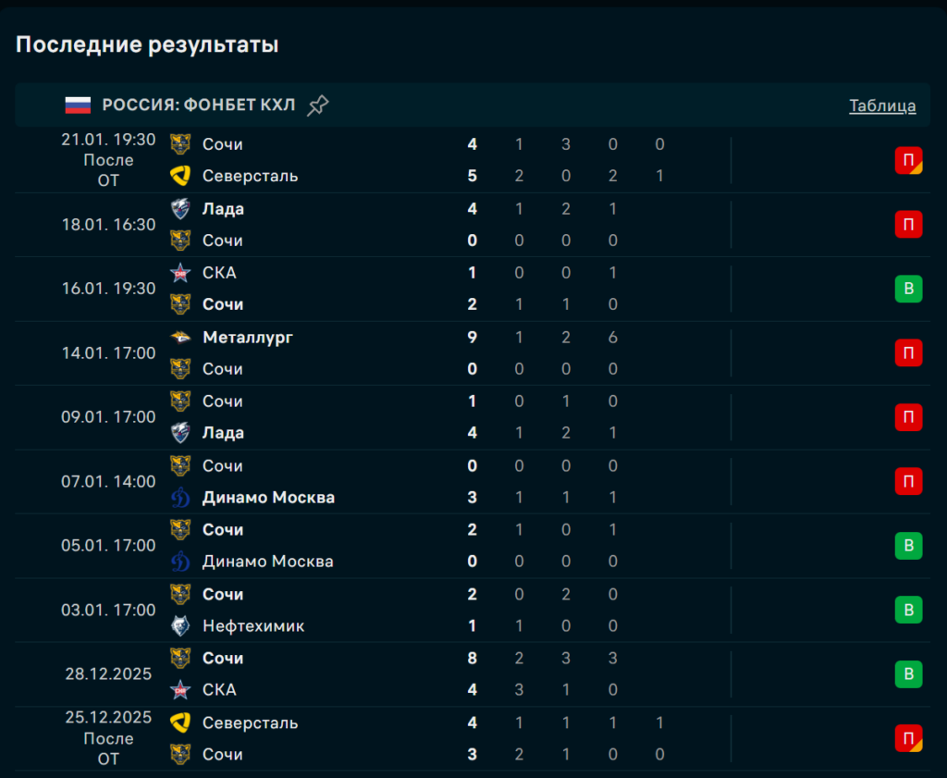Click green В badge for 16.01 match
947x778 pixels.
pos(908,290)
